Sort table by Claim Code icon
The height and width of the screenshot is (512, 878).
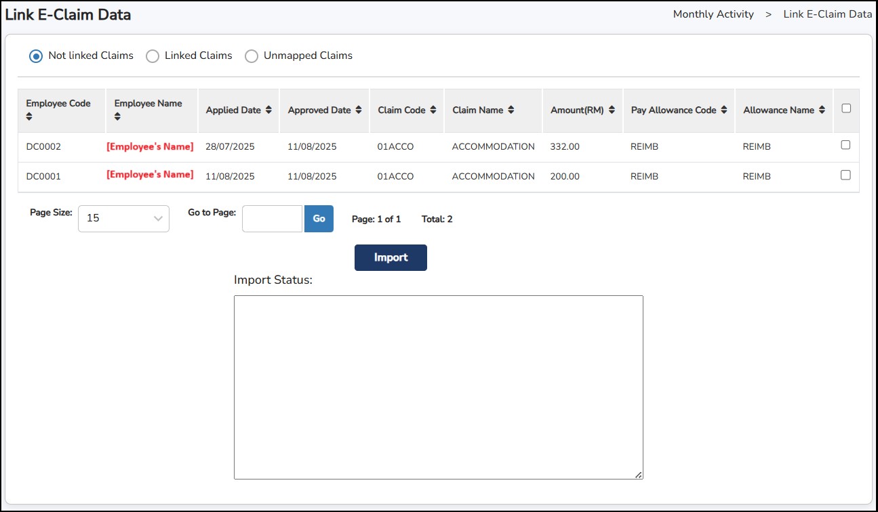pos(433,110)
